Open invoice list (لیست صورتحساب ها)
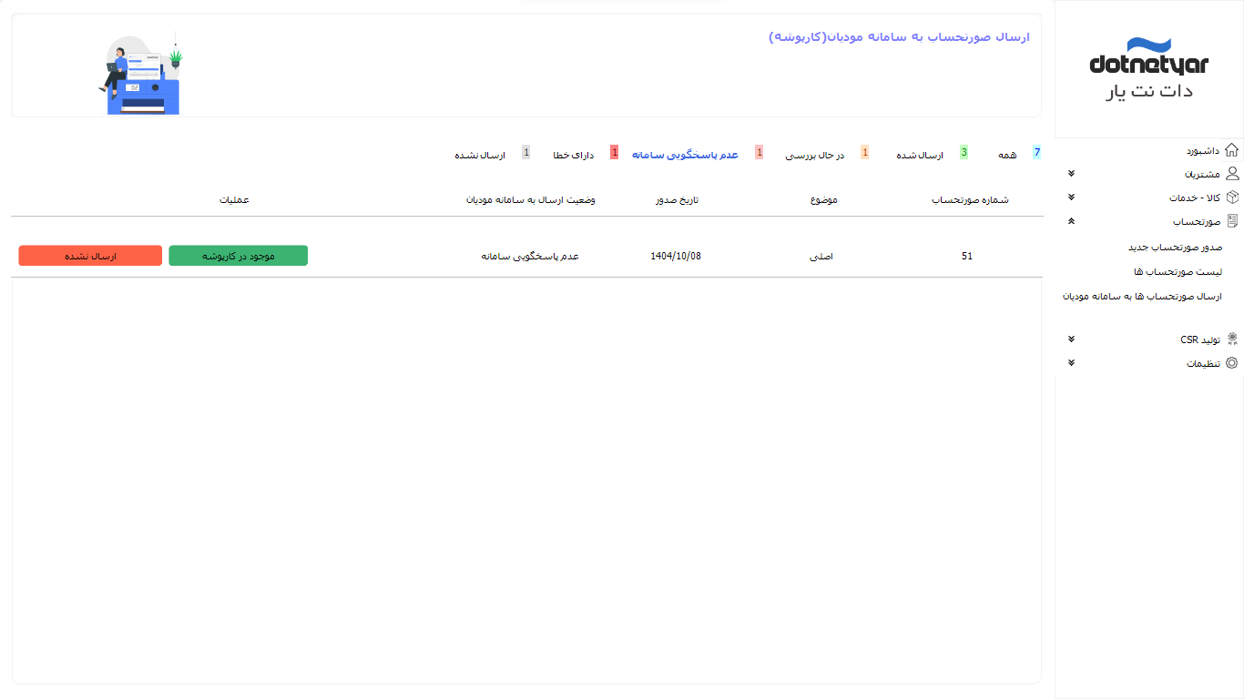The height and width of the screenshot is (699, 1244). click(1178, 272)
